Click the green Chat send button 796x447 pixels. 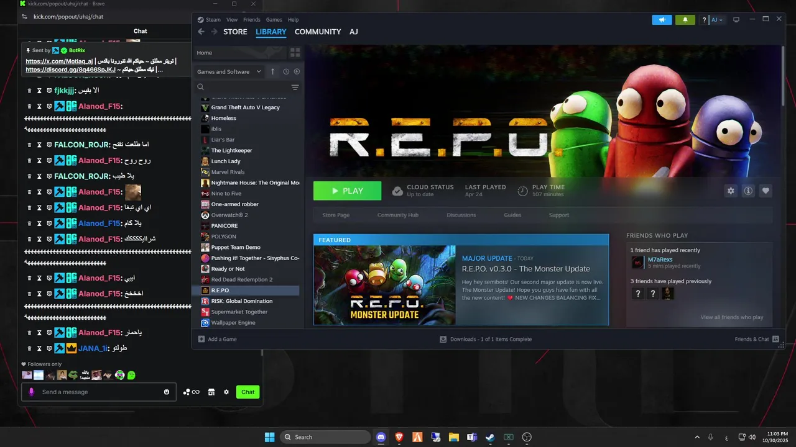248,392
